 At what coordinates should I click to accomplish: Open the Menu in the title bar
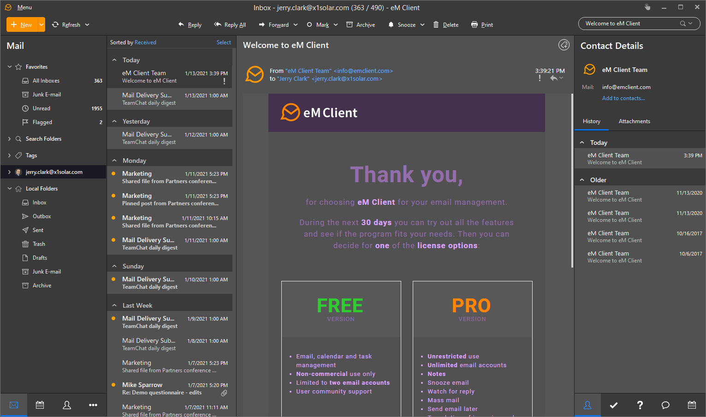[x=24, y=7]
